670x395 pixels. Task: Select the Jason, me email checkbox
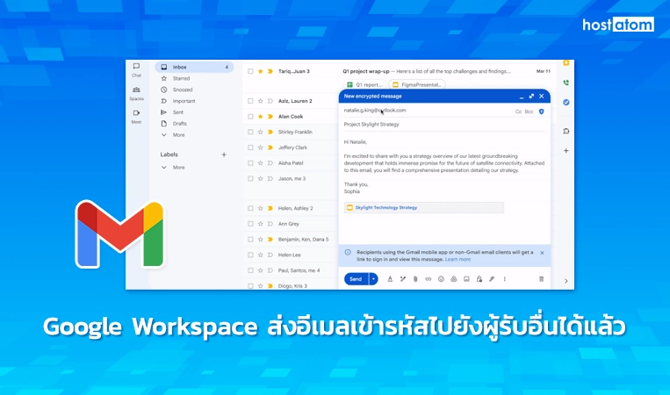(x=250, y=178)
